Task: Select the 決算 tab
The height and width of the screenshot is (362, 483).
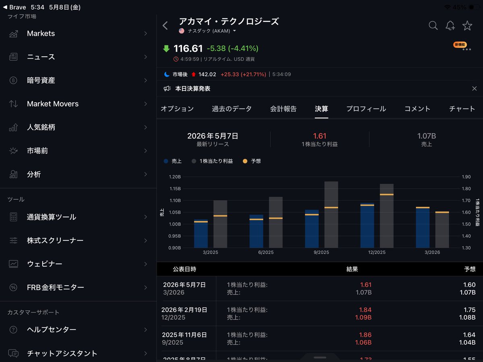Action: click(322, 109)
